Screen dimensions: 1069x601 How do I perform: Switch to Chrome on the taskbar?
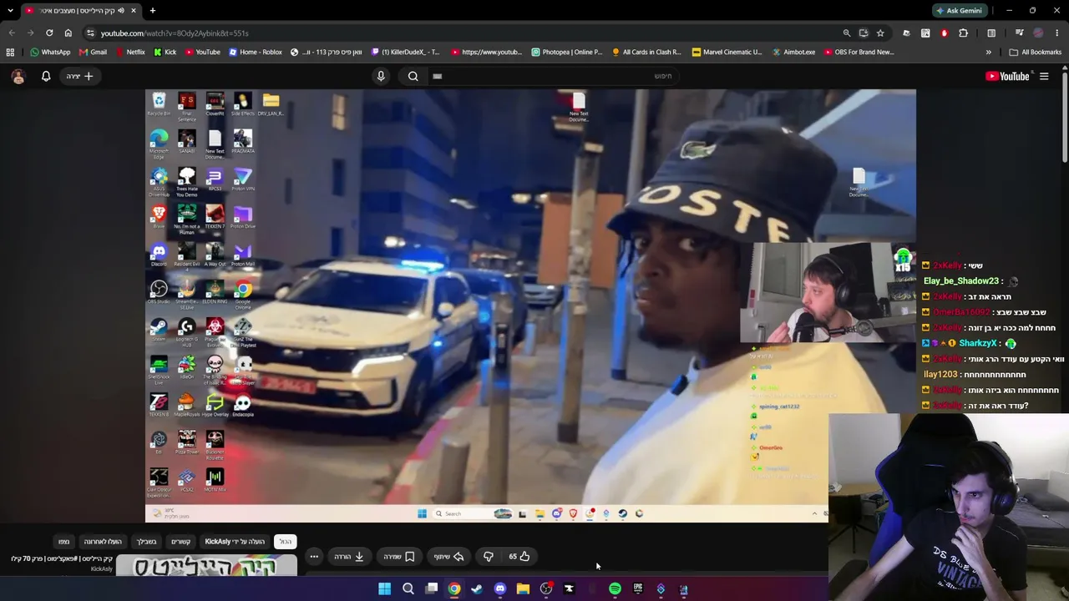coord(453,589)
